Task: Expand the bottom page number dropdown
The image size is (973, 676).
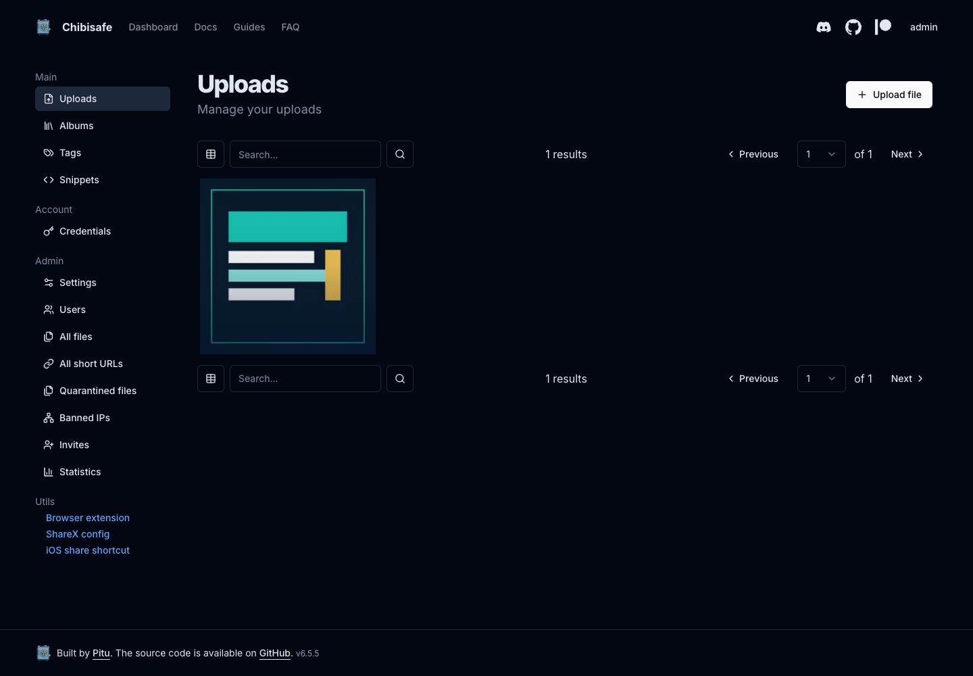Action: 822,379
